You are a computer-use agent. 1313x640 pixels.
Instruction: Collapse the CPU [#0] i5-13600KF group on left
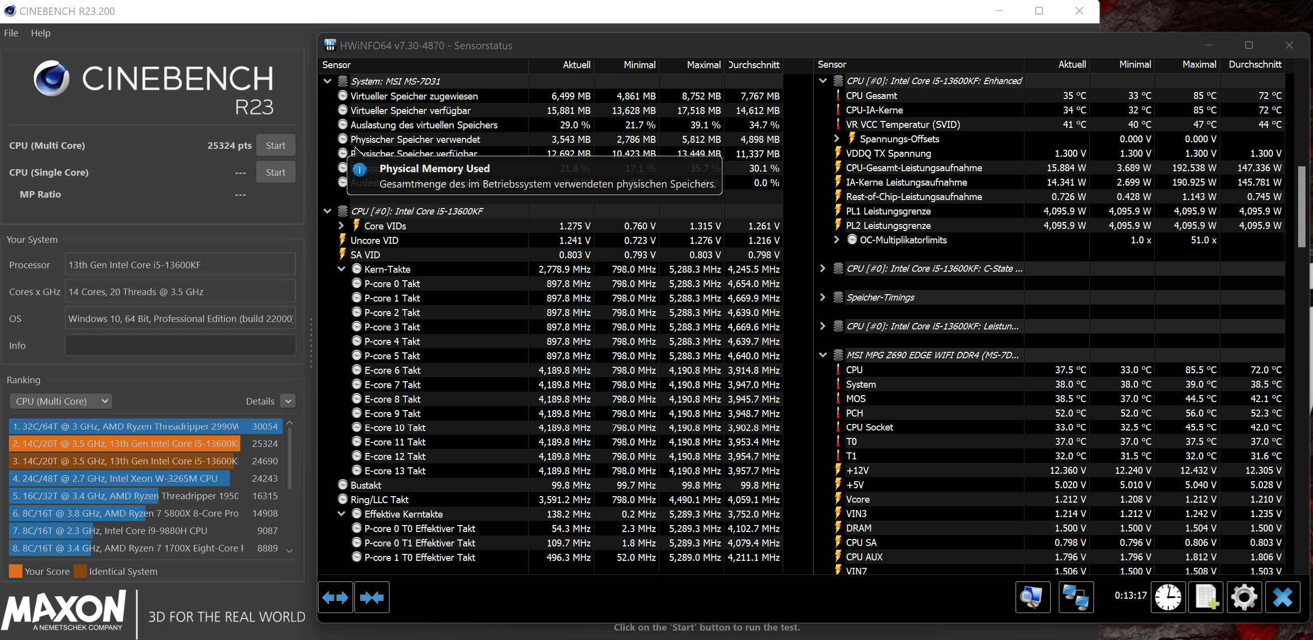coord(327,211)
